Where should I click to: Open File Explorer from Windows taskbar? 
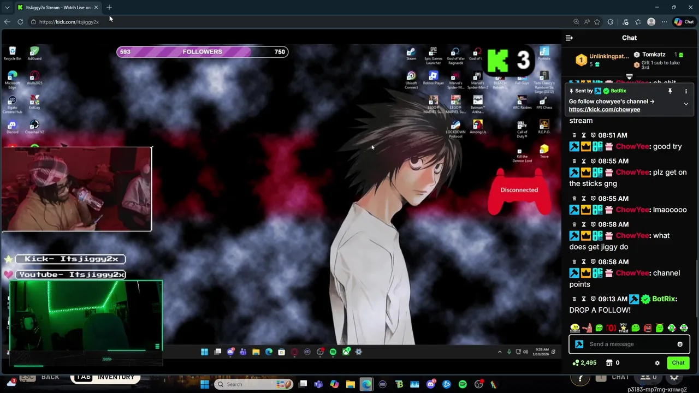click(x=351, y=384)
